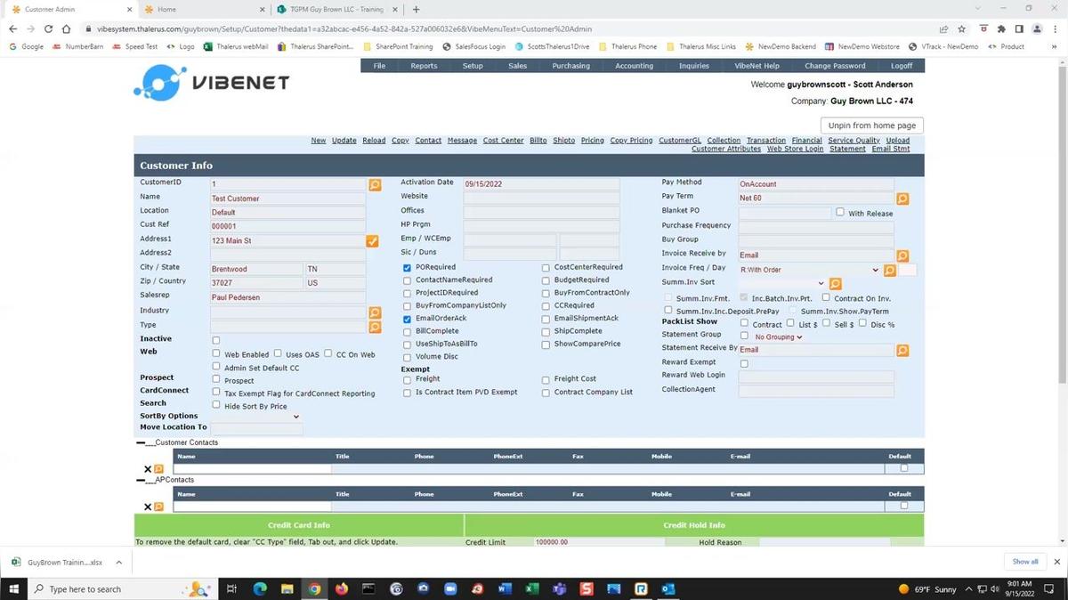Open the No Grouping statement group dropdown
Image resolution: width=1068 pixels, height=600 pixels.
tap(779, 337)
